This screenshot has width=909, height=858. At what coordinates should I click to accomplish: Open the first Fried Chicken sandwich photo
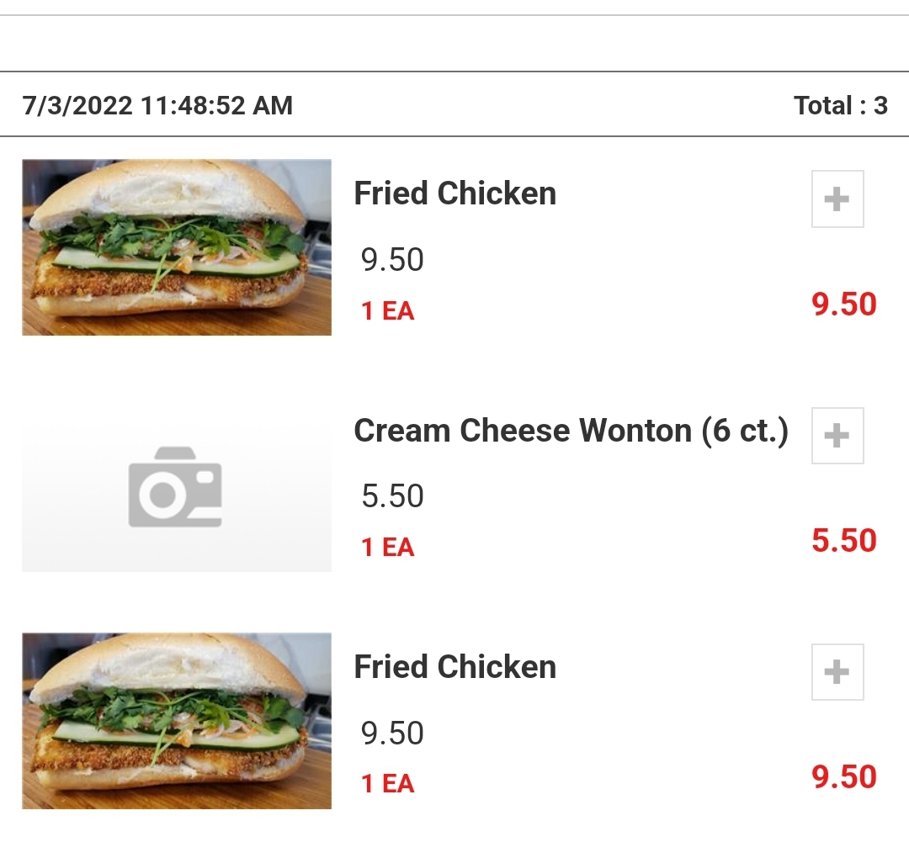[176, 247]
